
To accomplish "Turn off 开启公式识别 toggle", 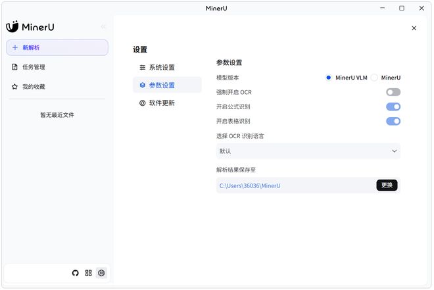I will [x=393, y=107].
